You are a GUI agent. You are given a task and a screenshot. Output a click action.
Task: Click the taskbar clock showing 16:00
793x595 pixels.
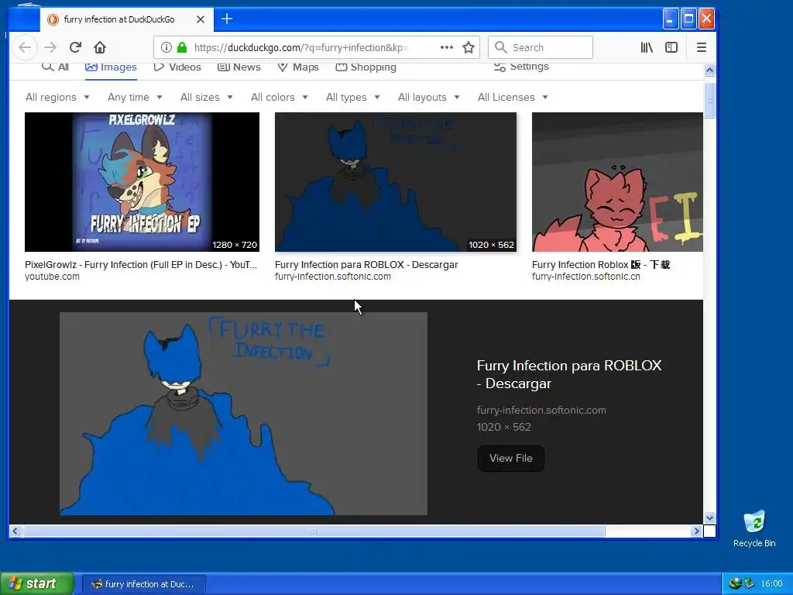pyautogui.click(x=772, y=584)
